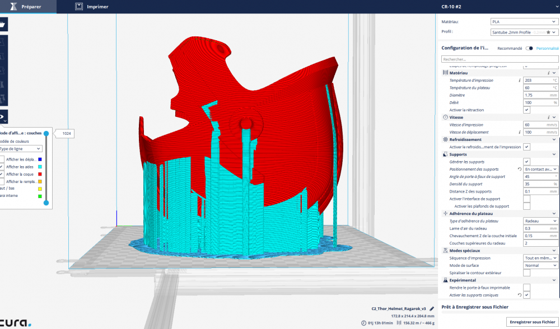Toggle Afficher les aides checkbox
Viewport: 560px width, 329px height.
pos(2,167)
